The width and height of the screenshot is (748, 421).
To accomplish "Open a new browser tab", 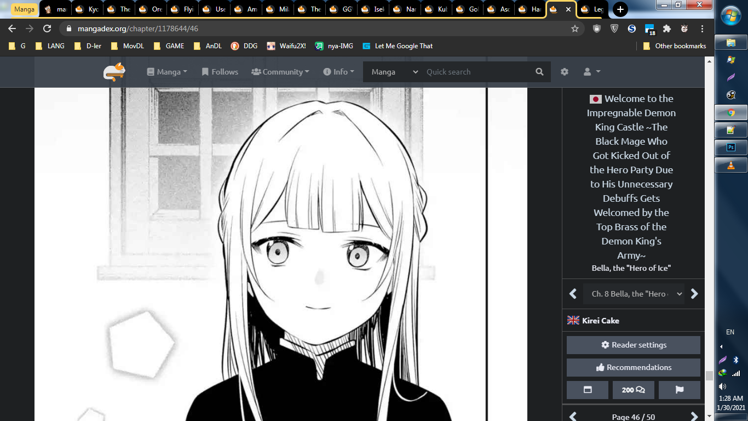I will click(620, 9).
